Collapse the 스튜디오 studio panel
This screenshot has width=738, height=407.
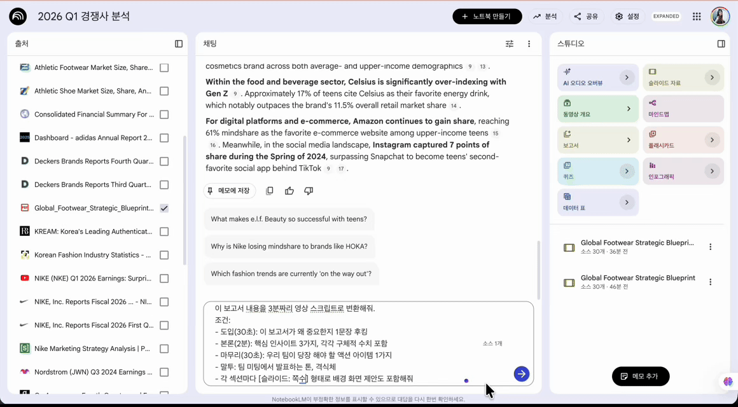pyautogui.click(x=721, y=44)
